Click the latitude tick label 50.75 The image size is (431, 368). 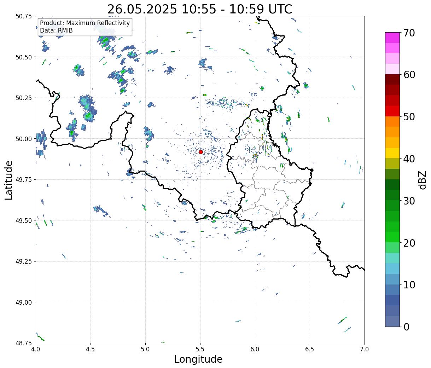point(24,16)
